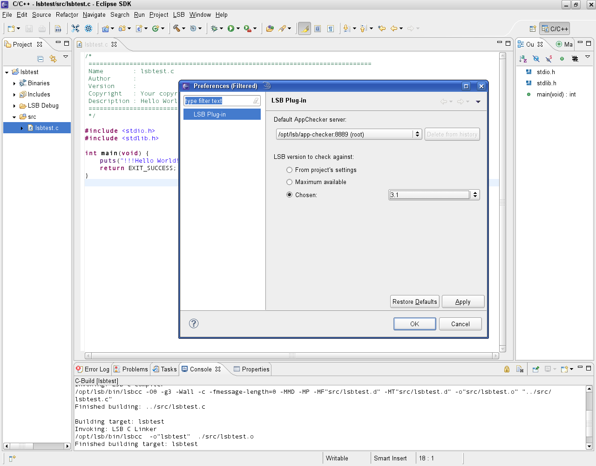Screen dimensions: 596x466
Task: Click Restore Defaults button
Action: coord(414,302)
